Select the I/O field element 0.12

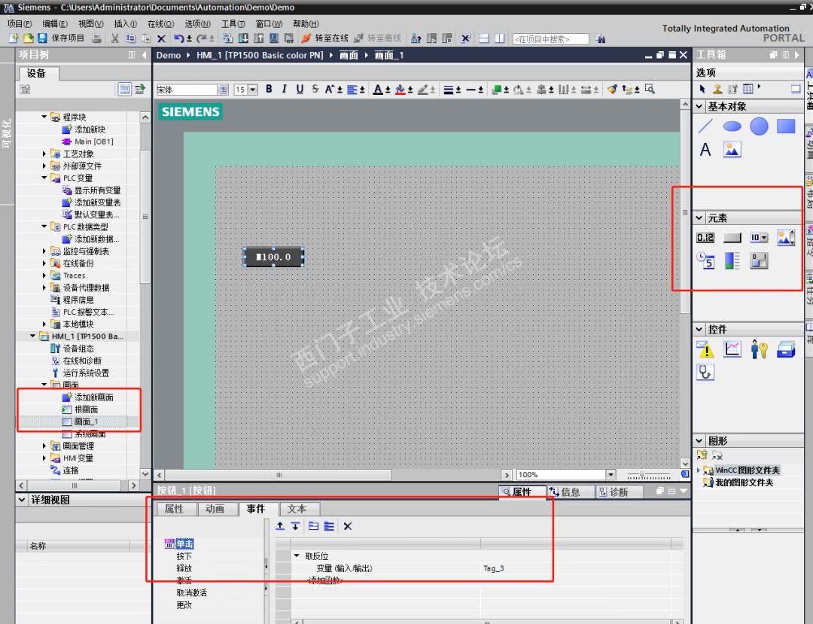tap(705, 237)
